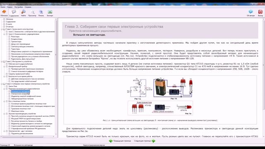Click the book icon of Глава 1
Image resolution: width=265 pixels, height=149 pixels.
[4, 29]
